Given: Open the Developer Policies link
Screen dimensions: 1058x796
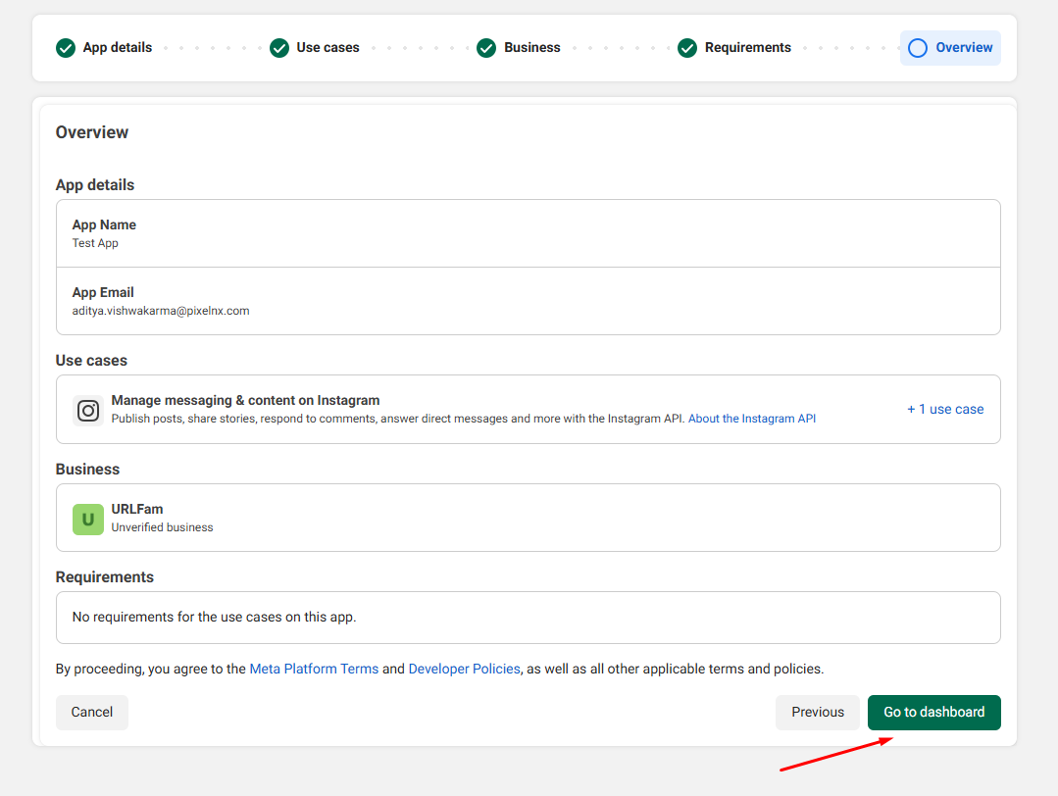Looking at the screenshot, I should pyautogui.click(x=464, y=670).
